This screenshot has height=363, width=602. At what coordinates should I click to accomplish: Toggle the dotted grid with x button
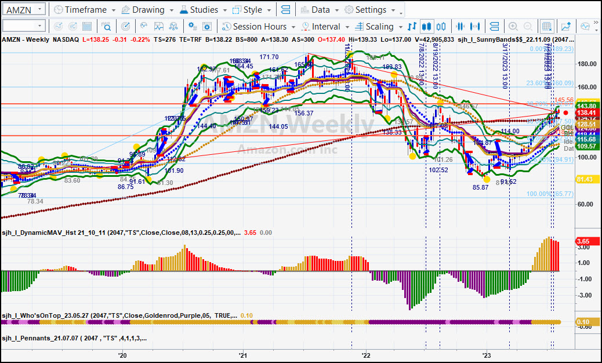click(547, 27)
